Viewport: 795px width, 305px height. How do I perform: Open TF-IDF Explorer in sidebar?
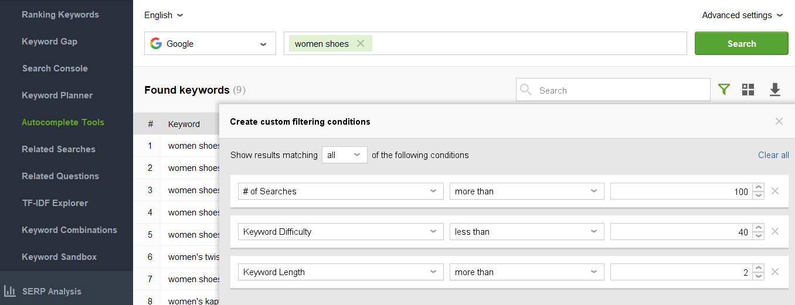point(55,203)
